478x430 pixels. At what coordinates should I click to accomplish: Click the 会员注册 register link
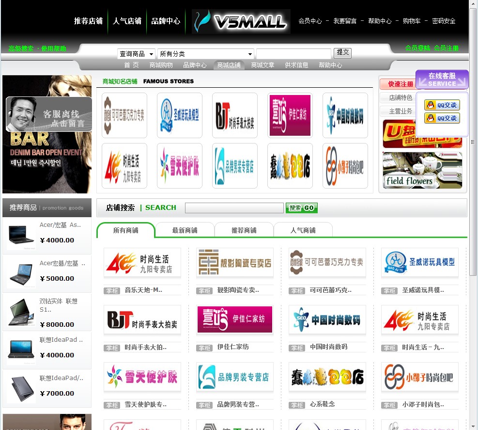[x=447, y=48]
